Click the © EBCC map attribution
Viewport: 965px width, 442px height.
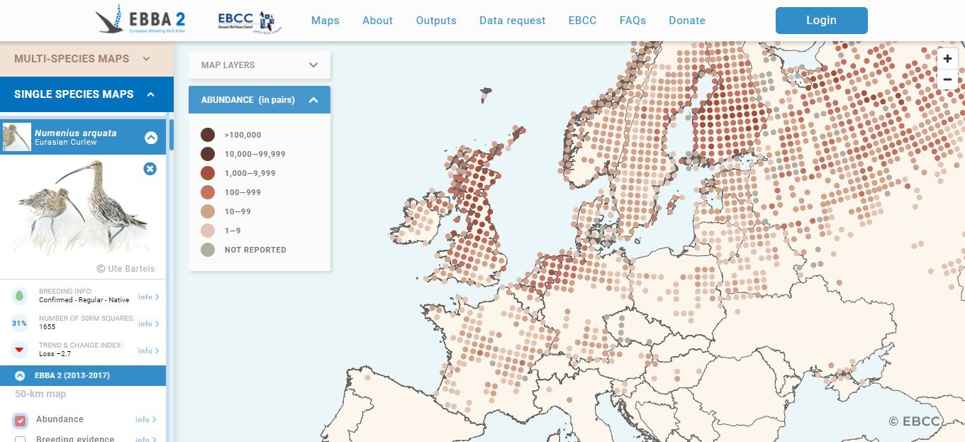pyautogui.click(x=914, y=421)
